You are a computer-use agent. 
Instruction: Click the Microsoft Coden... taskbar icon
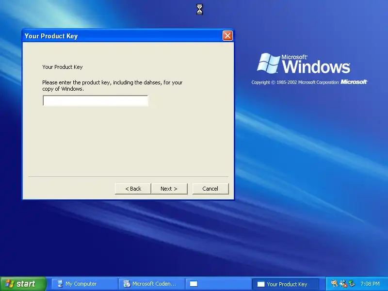[x=127, y=284]
